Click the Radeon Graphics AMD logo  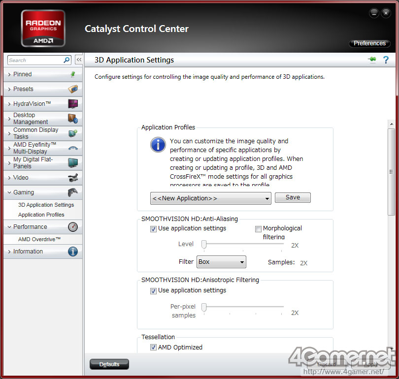click(43, 28)
